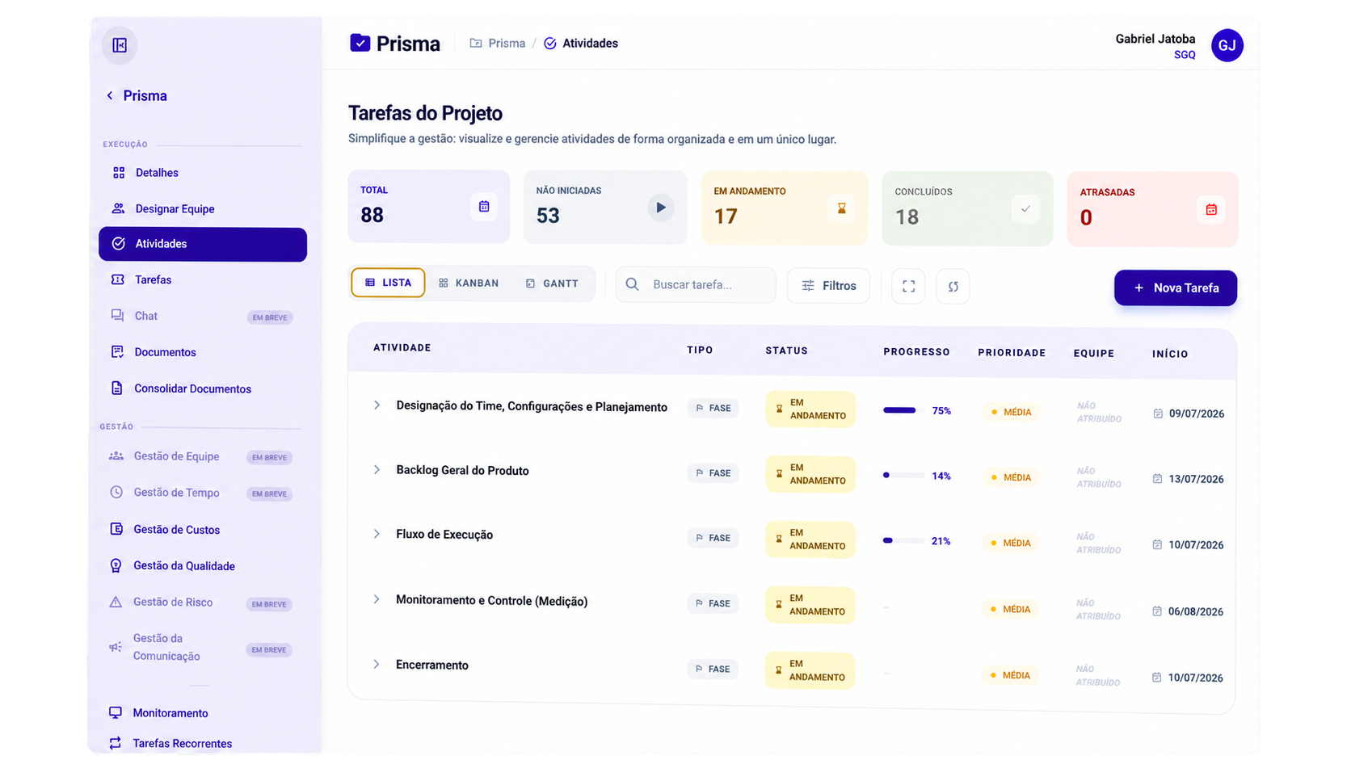This screenshot has width=1351, height=760.
Task: Click the Início column header
Action: (x=1170, y=354)
